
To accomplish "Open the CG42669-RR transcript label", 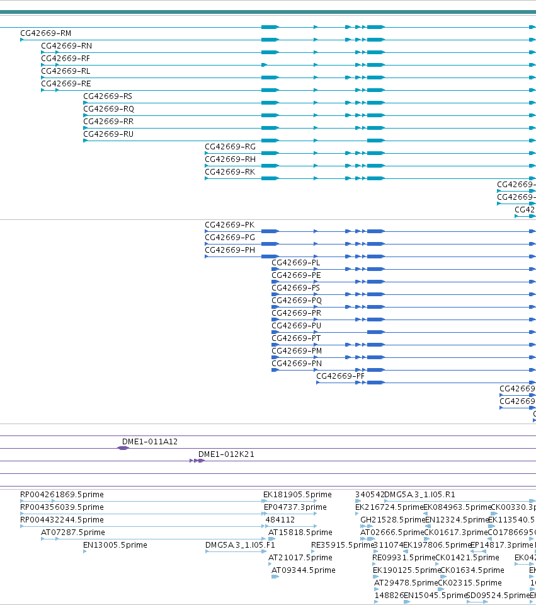I will [108, 122].
